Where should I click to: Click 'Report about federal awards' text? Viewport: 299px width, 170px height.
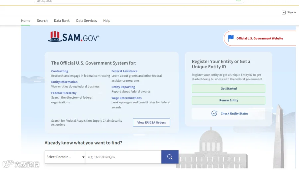131,92
